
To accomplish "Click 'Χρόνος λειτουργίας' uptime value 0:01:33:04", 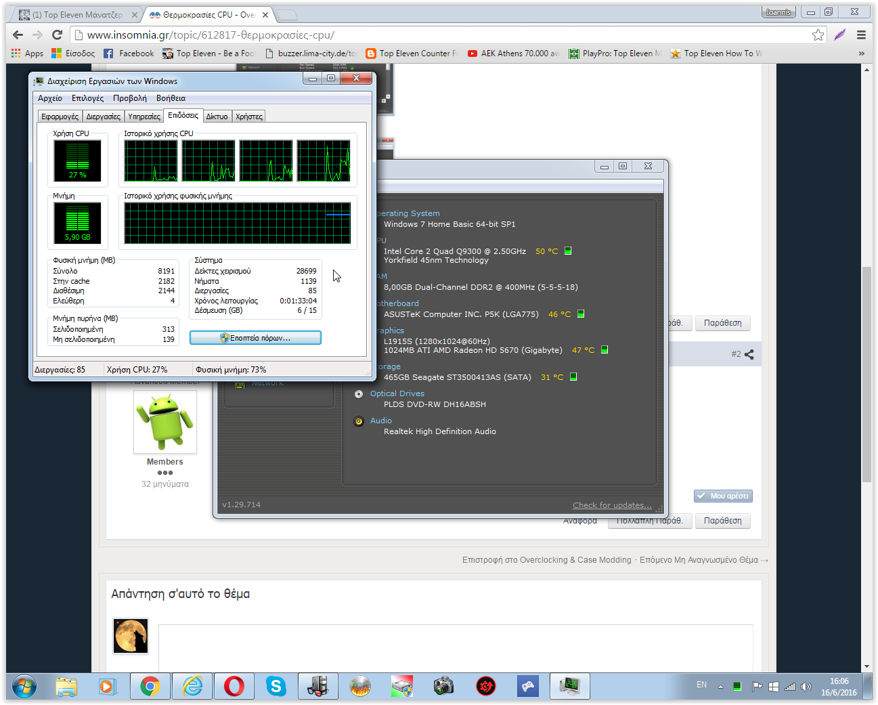I will click(298, 301).
